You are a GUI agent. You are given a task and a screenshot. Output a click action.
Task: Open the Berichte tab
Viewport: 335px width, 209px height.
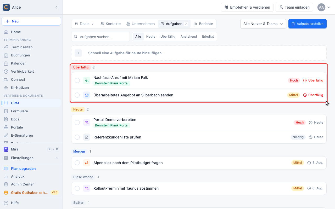tap(203, 24)
